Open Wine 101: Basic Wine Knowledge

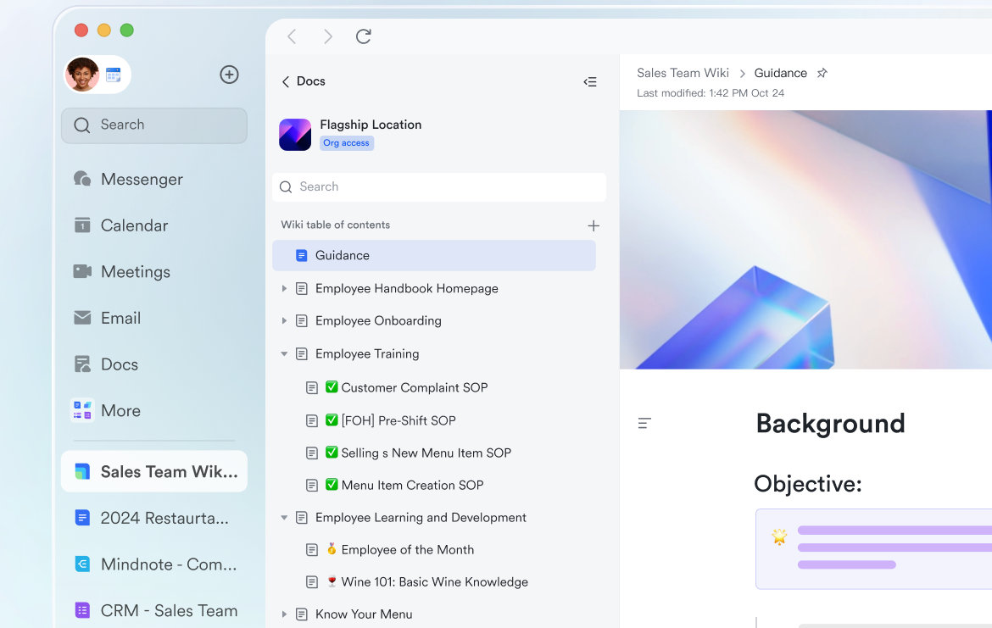[x=434, y=582]
